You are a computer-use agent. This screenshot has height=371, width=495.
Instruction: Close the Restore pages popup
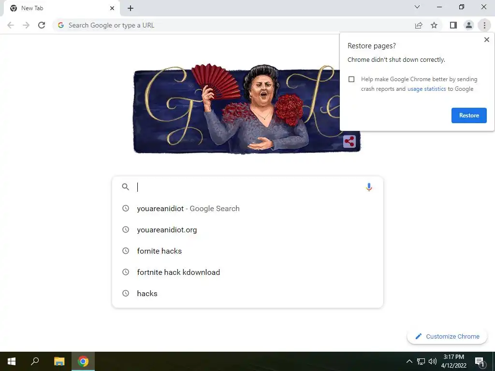(x=486, y=40)
